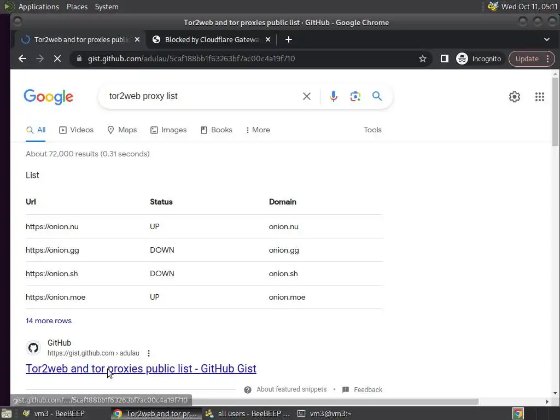560x420 pixels.
Task: Start voice search with the microphone icon
Action: coord(333,96)
